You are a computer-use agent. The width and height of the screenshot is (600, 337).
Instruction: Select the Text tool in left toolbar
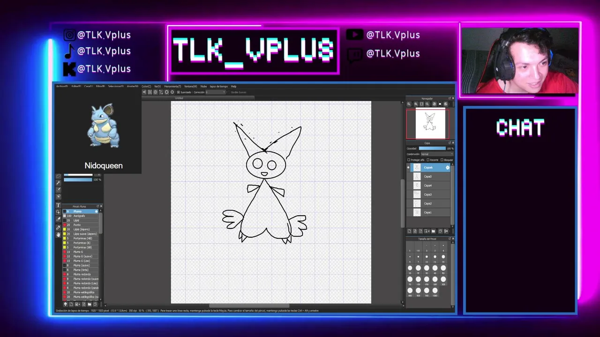point(58,205)
